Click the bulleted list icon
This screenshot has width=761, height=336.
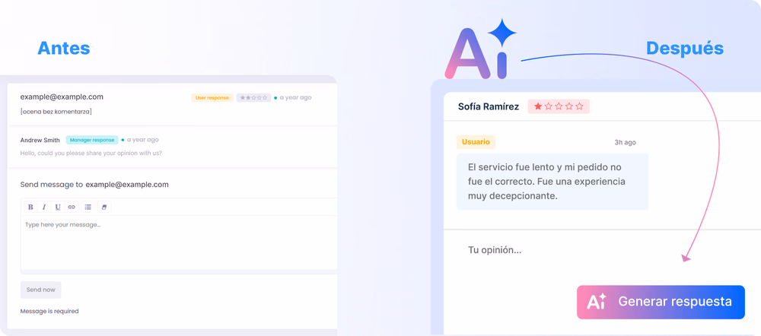(x=88, y=207)
